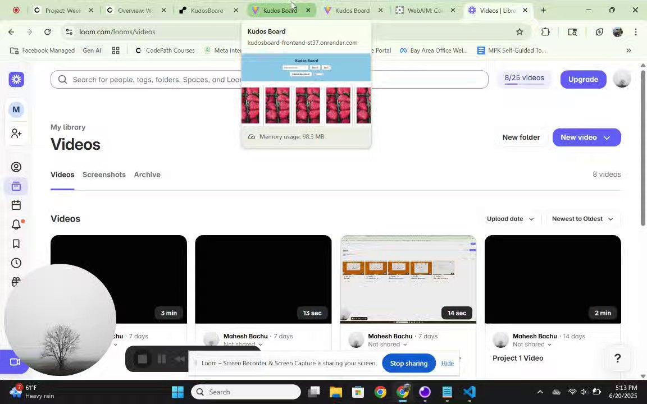Click the Hide link in sharing bar

coord(447,363)
